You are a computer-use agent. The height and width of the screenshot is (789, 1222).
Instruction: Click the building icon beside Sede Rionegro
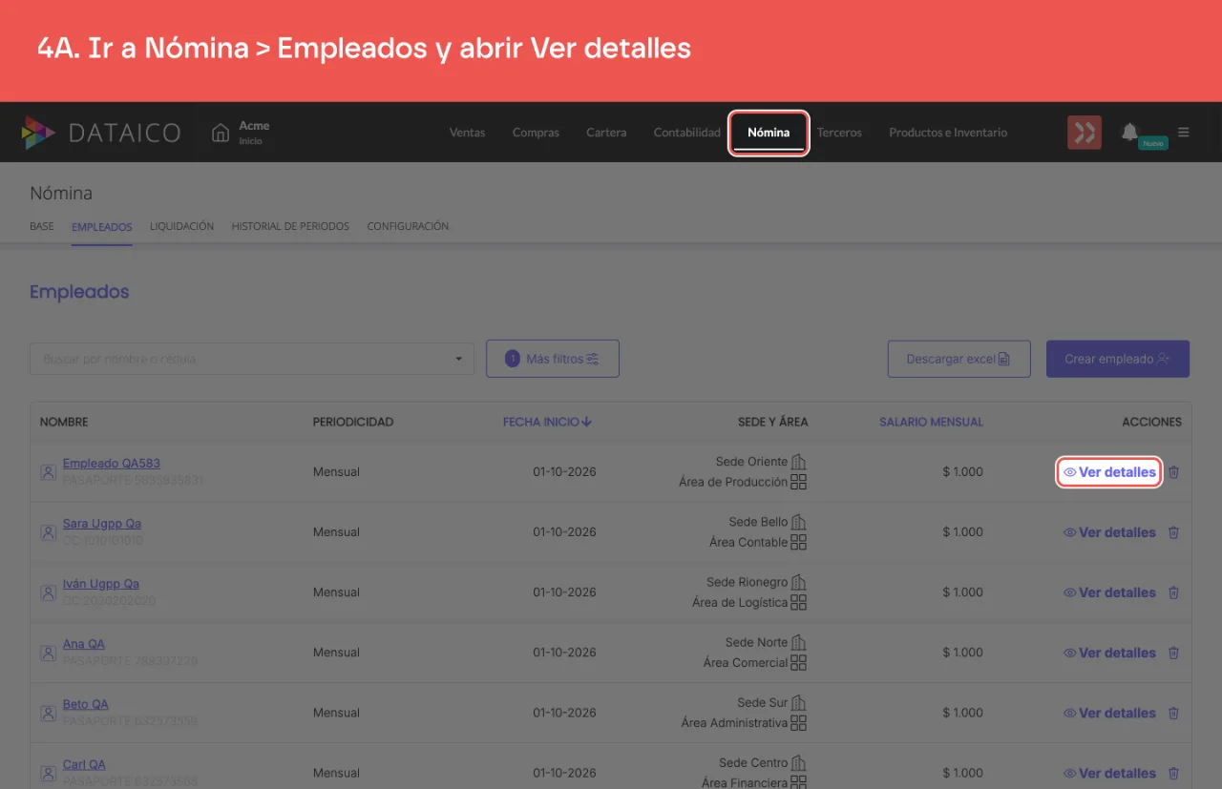tap(799, 582)
